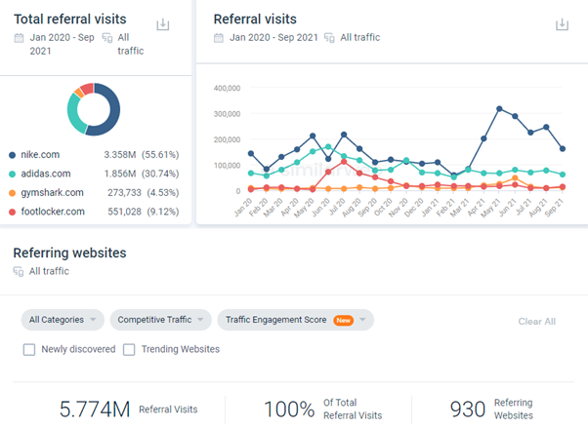The image size is (588, 429).
Task: Download the Referral visits chart
Action: point(562,24)
